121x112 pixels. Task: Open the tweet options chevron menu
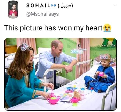(x=115, y=5)
